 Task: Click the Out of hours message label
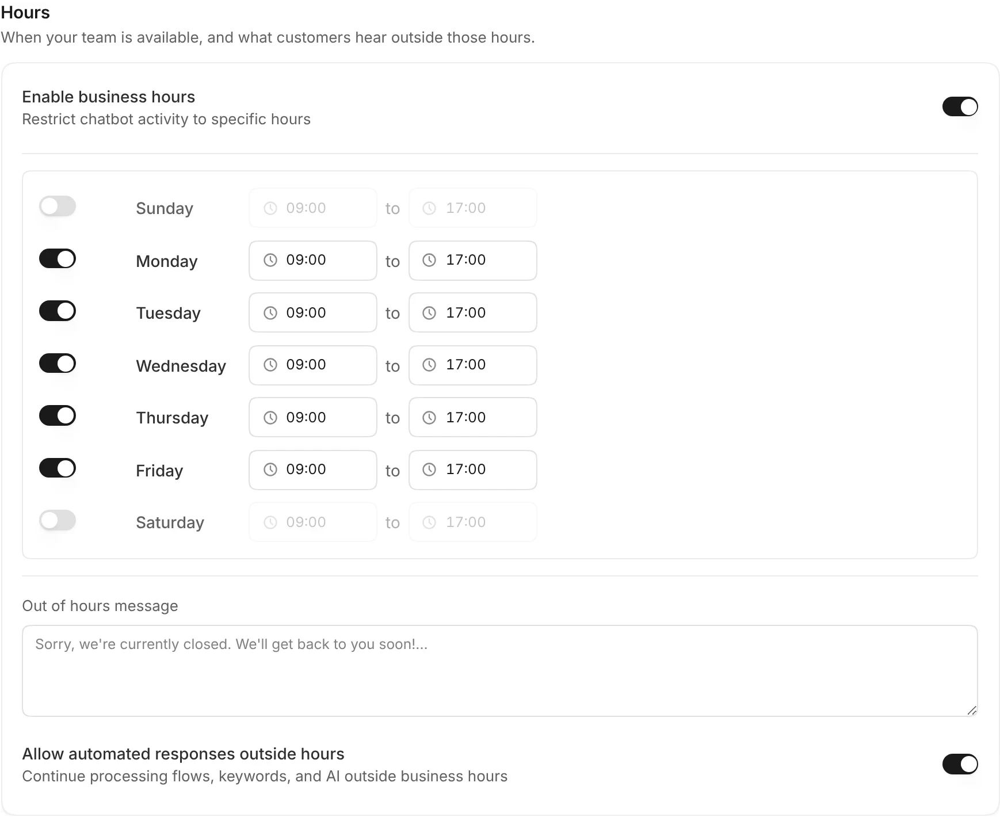click(x=100, y=606)
